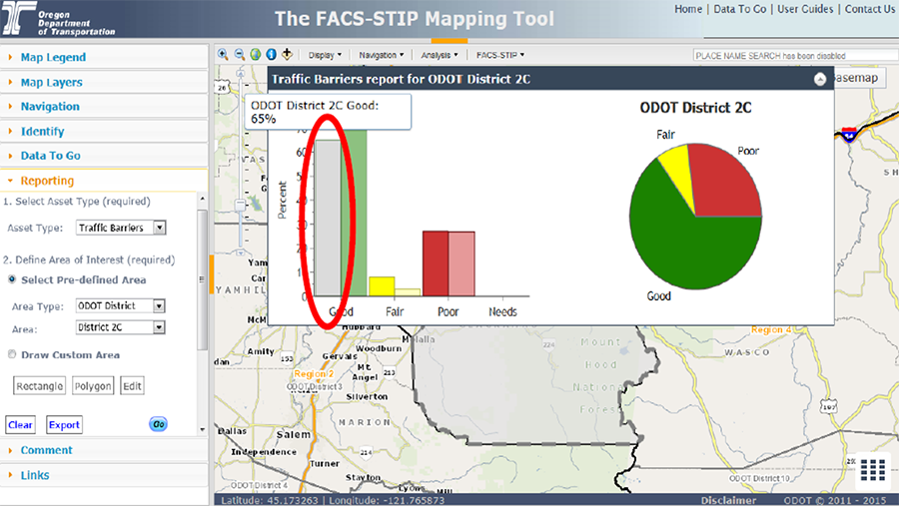899x506 pixels.
Task: Click the map zoom level slider handle
Action: [x=240, y=205]
